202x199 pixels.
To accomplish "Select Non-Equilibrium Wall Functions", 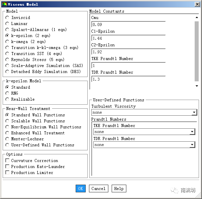I will tap(7, 127).
